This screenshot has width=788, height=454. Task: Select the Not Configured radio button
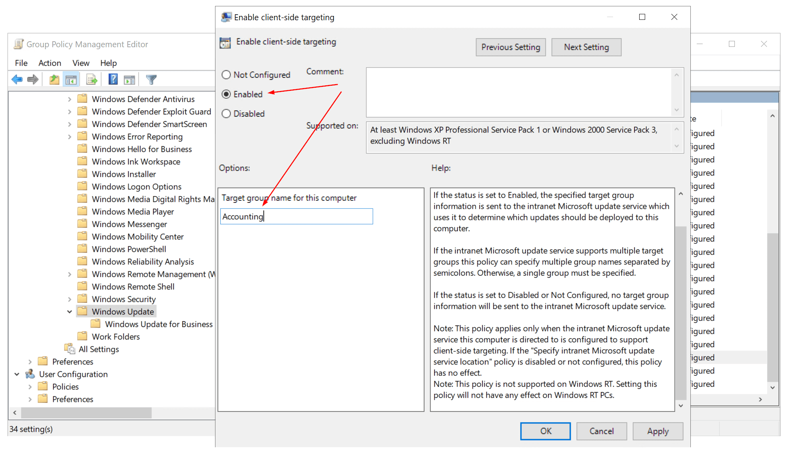point(226,75)
